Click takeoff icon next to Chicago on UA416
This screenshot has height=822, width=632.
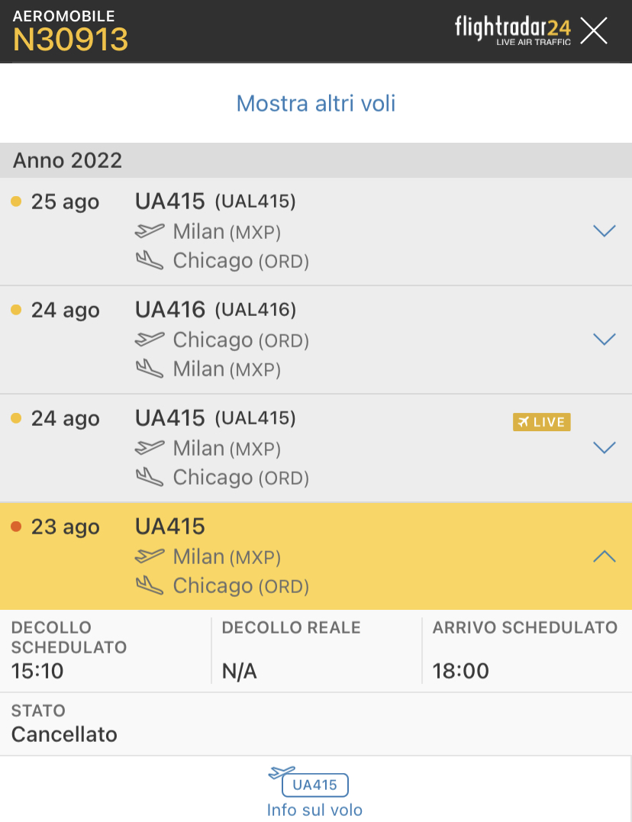pyautogui.click(x=150, y=339)
